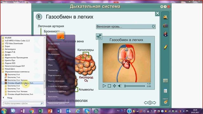Click the 'Найти программы и файлы' search box
Screen dimensions: 203x114
pos(22,104)
